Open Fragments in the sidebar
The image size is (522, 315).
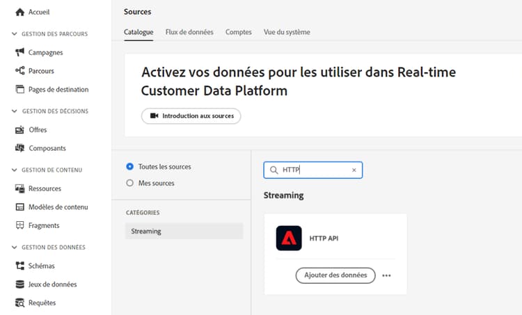click(44, 225)
